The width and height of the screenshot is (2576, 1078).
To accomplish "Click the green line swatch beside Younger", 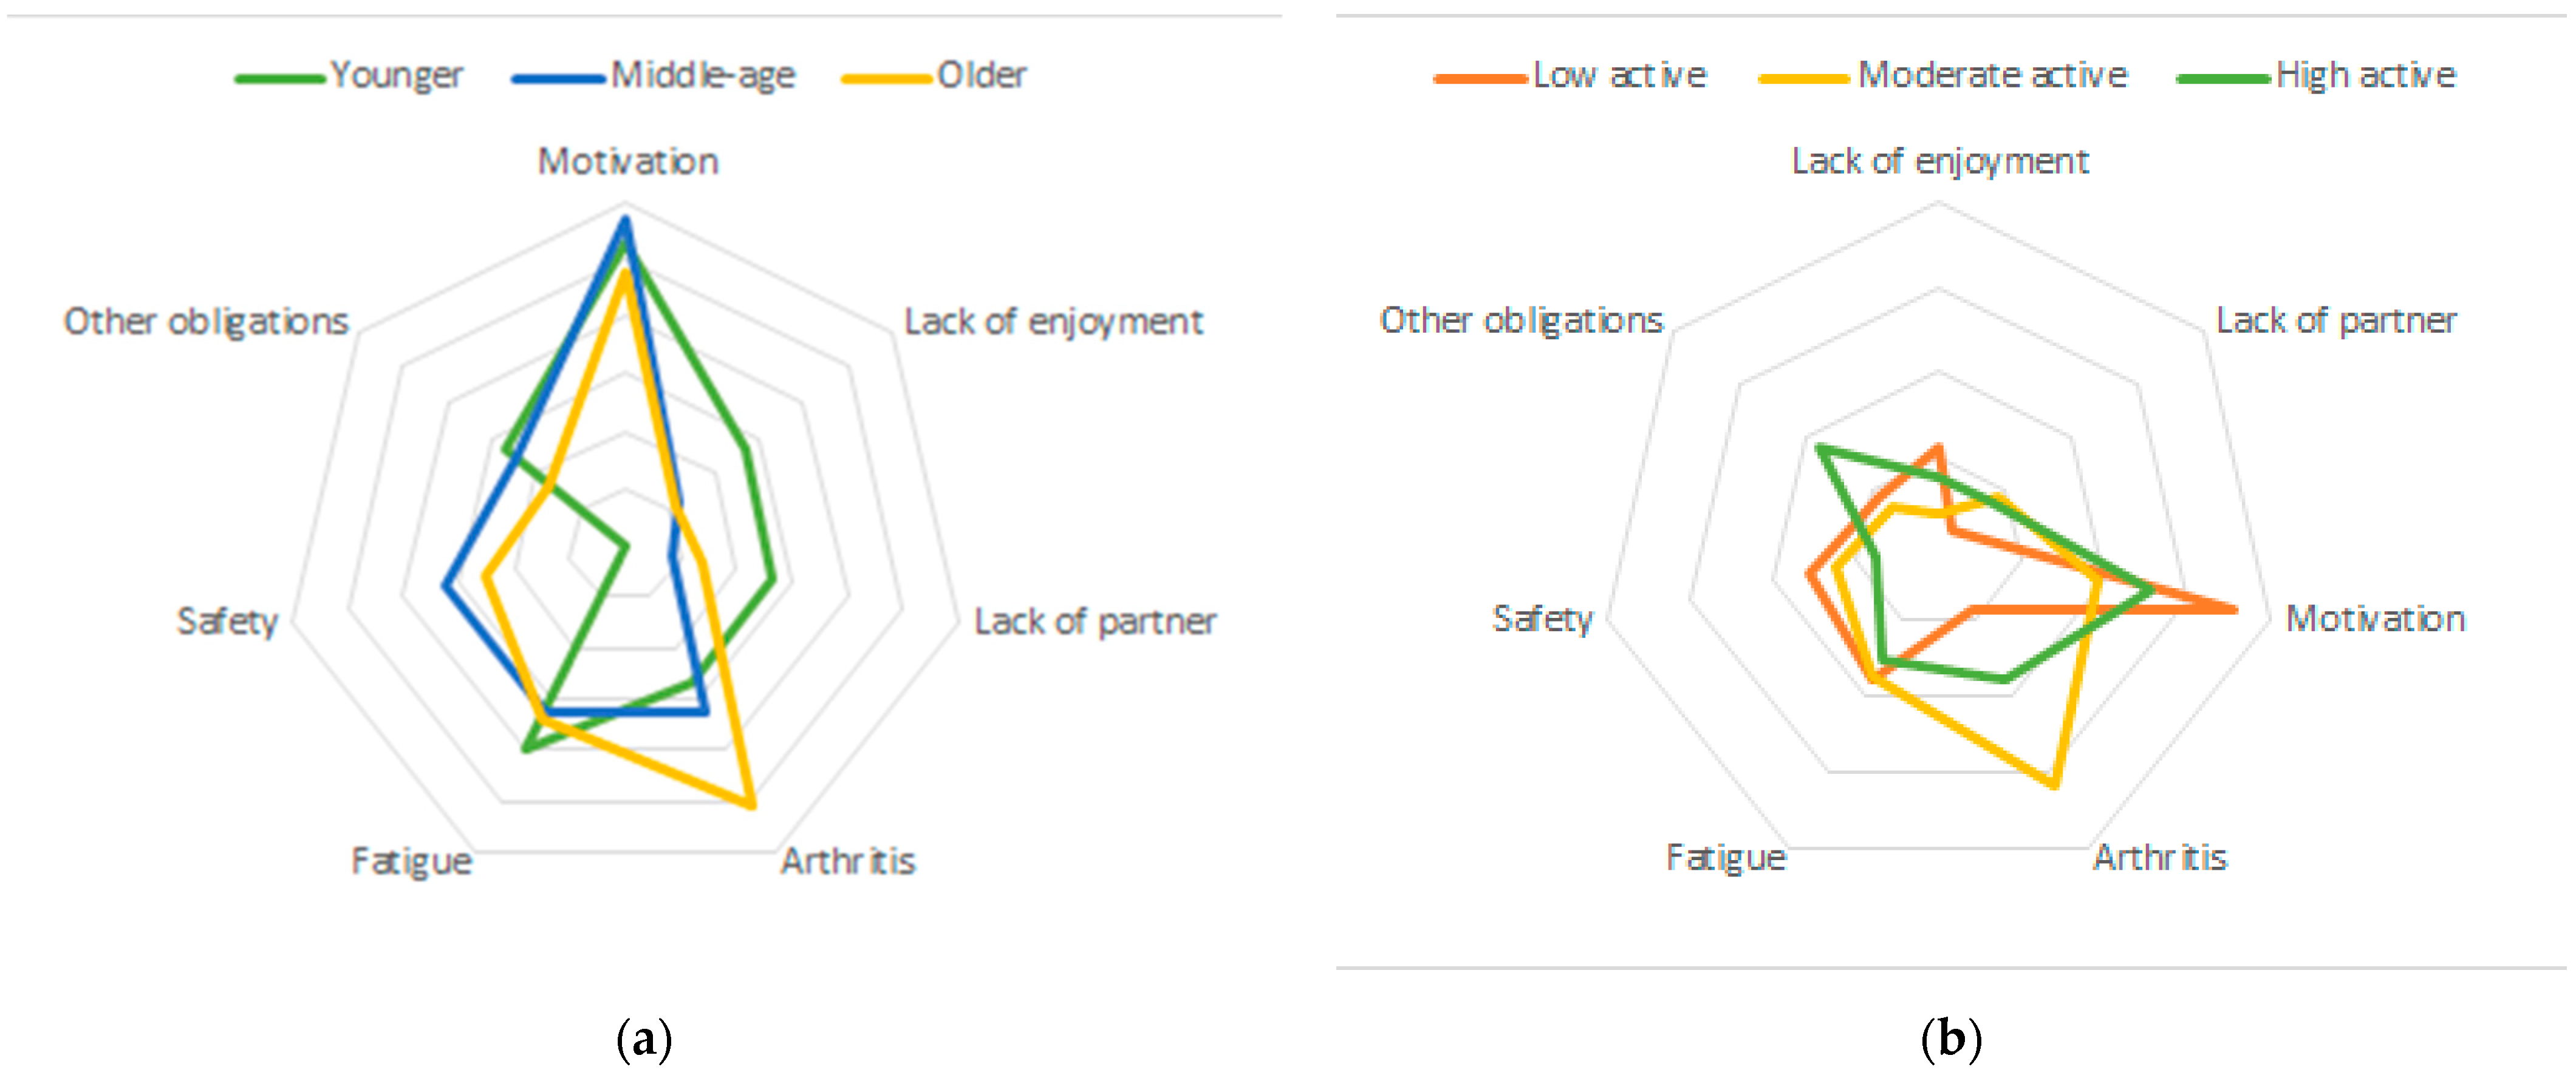I will [280, 78].
